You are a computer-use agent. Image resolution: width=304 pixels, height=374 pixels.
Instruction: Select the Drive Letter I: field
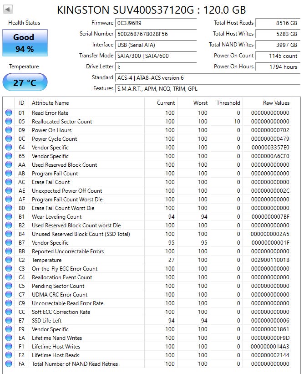tap(156, 67)
